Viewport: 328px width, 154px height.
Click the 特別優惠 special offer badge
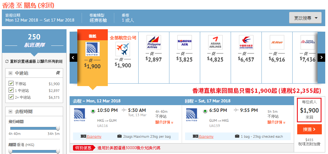pyautogui.click(x=84, y=148)
